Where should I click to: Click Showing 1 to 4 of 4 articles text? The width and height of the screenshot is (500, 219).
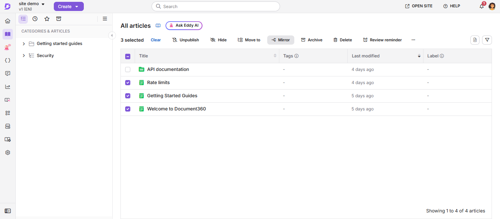pyautogui.click(x=456, y=211)
